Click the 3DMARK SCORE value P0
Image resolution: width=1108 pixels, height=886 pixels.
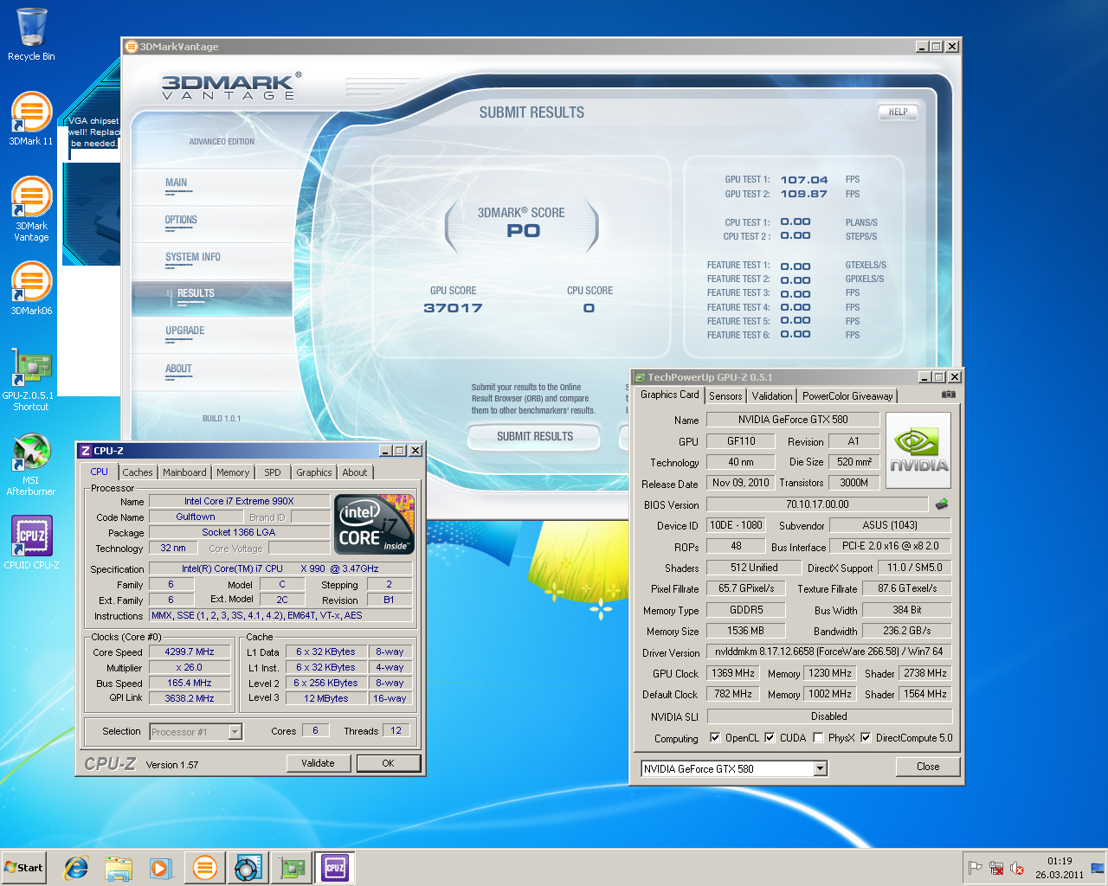coord(524,231)
